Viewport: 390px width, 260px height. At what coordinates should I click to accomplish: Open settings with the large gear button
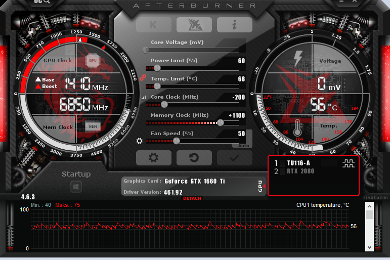click(x=154, y=158)
